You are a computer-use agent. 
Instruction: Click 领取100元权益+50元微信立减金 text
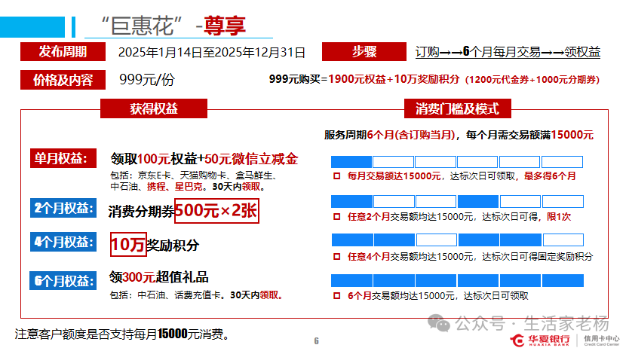[204, 159]
